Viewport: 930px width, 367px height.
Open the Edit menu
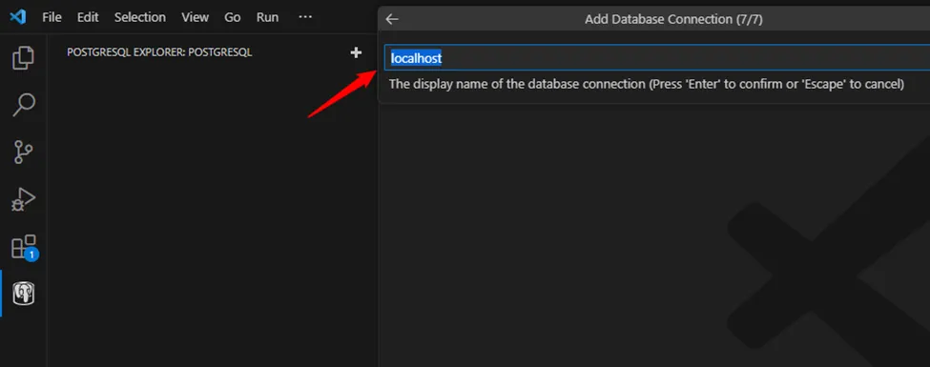pyautogui.click(x=88, y=17)
